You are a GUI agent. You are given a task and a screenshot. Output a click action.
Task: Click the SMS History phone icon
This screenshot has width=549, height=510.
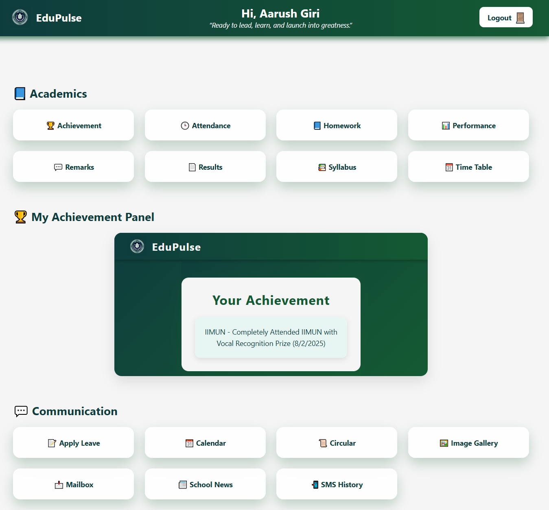315,484
